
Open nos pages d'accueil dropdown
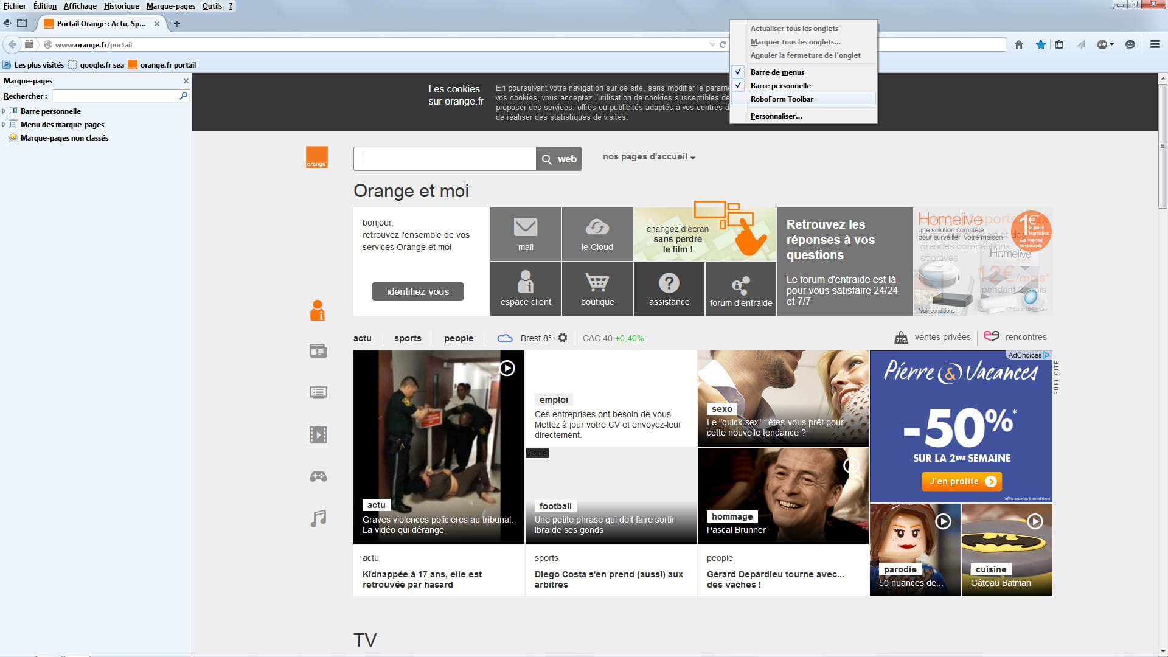pos(648,157)
